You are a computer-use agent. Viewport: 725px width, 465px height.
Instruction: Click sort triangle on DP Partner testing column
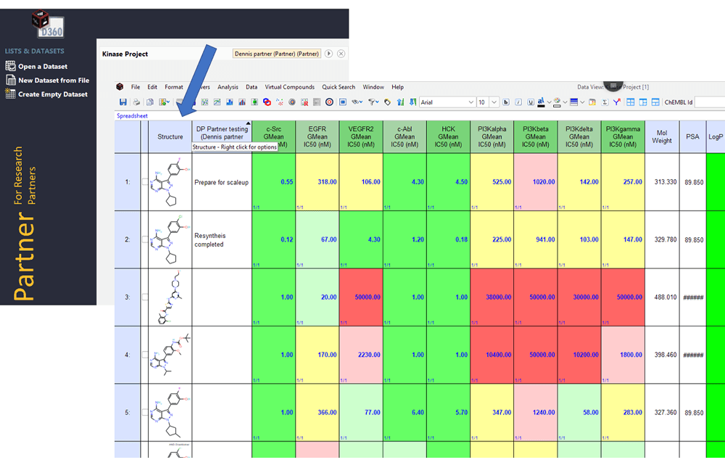click(248, 123)
